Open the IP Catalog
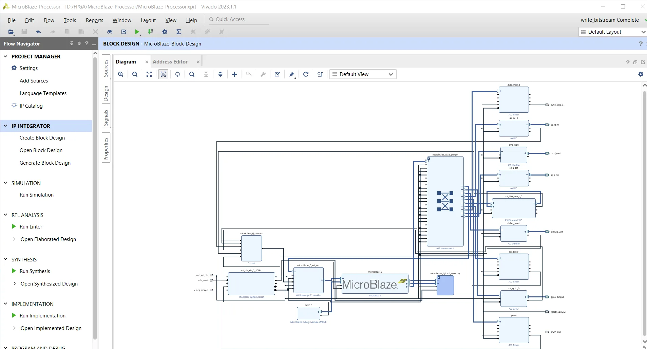This screenshot has height=349, width=647. pyautogui.click(x=31, y=106)
